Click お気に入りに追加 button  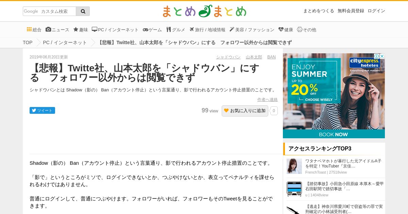[245, 111]
